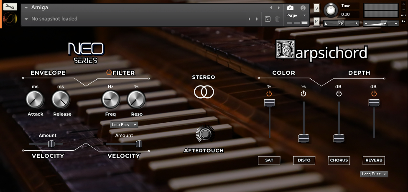This screenshot has width=408, height=192.
Task: Click the L-R pan slider
Action: (x=341, y=23)
